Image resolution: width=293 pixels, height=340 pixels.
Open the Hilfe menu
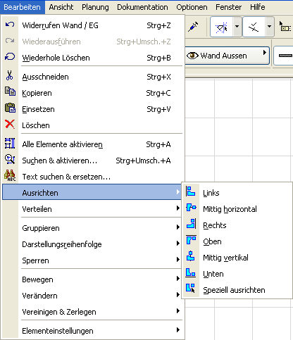[258, 7]
